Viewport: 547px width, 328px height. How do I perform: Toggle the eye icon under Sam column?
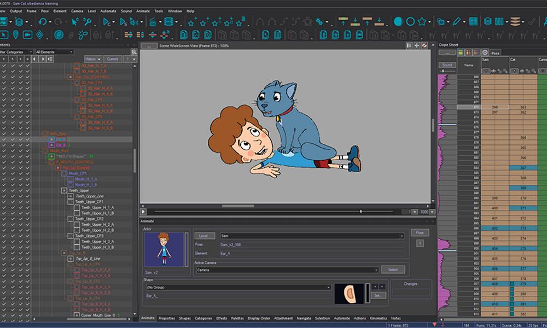pos(494,71)
